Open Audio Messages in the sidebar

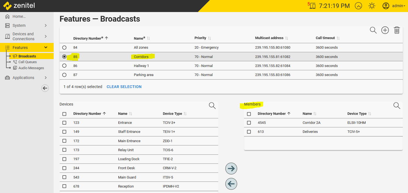pyautogui.click(x=31, y=68)
